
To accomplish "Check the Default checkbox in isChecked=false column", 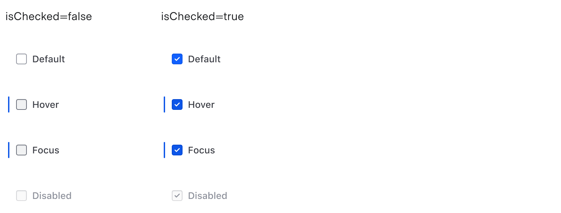I will pyautogui.click(x=21, y=59).
